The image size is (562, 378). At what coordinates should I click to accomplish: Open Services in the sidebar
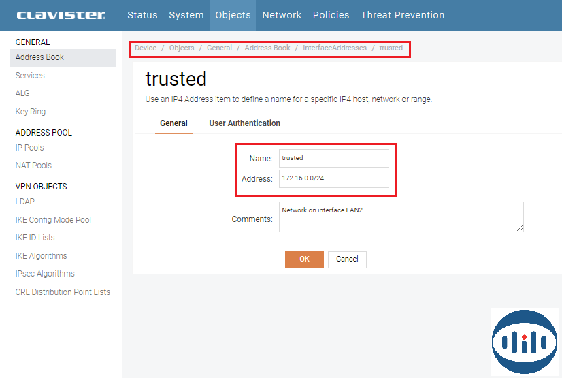30,76
